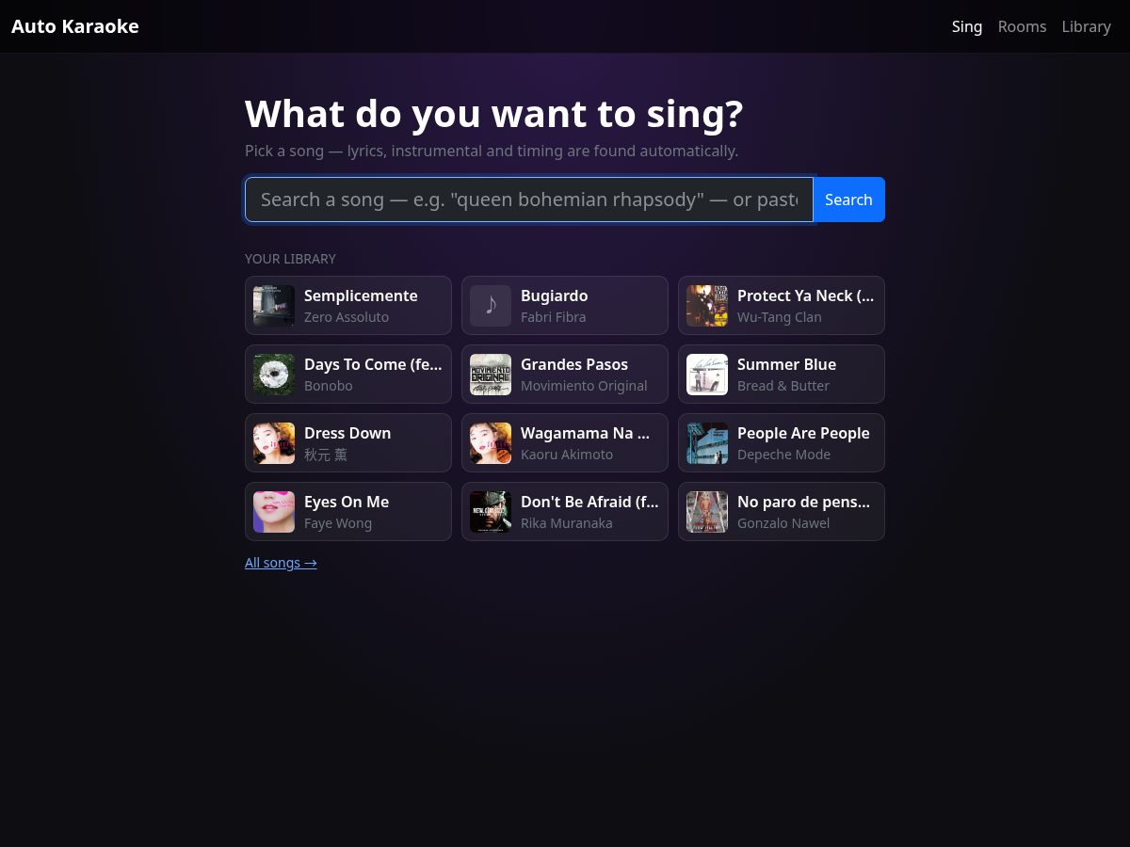Click the Auto Karaoke logo
The image size is (1130, 847).
(75, 26)
